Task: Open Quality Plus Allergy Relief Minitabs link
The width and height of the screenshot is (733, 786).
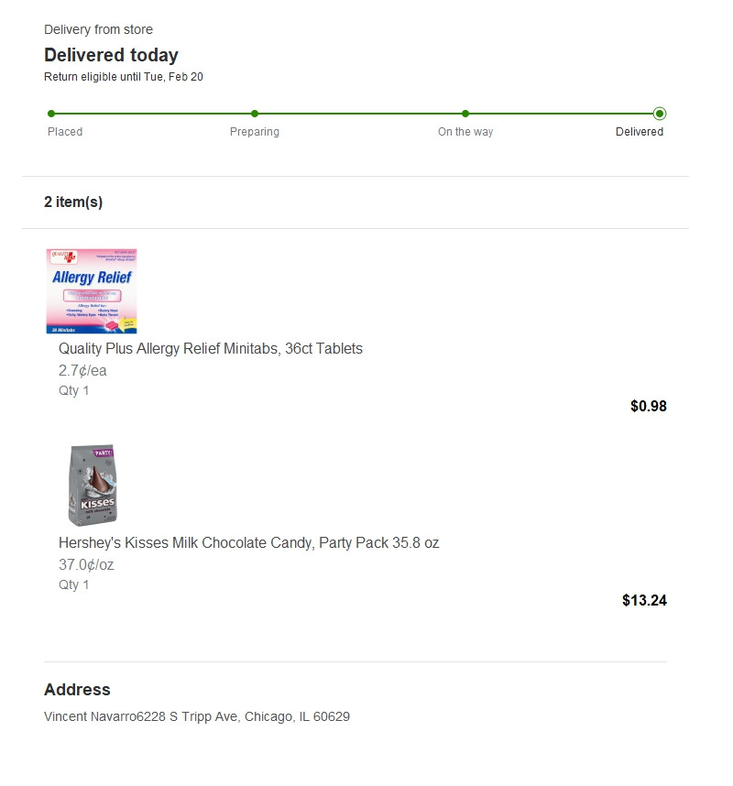Action: (x=211, y=348)
